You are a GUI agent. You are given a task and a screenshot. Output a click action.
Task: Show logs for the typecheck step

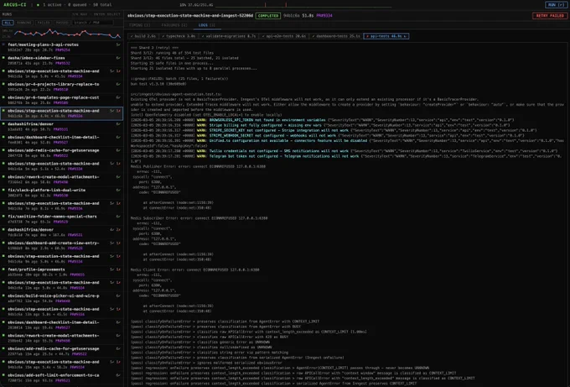(179, 36)
